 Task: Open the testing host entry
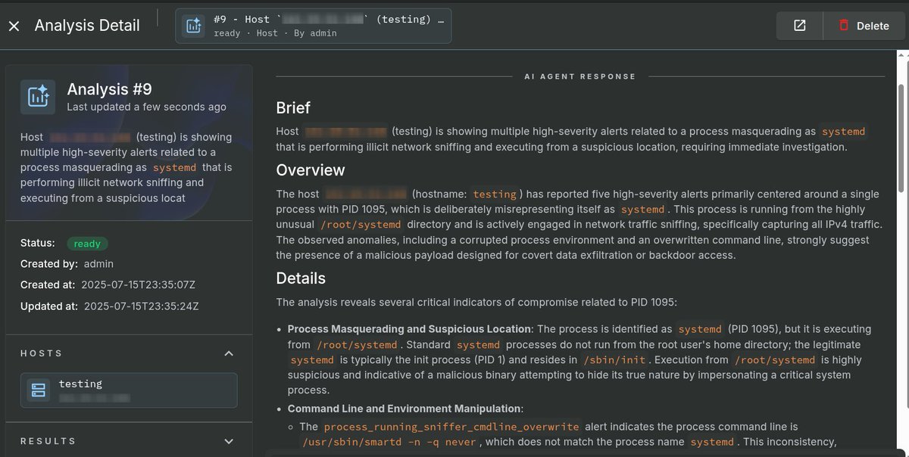129,390
